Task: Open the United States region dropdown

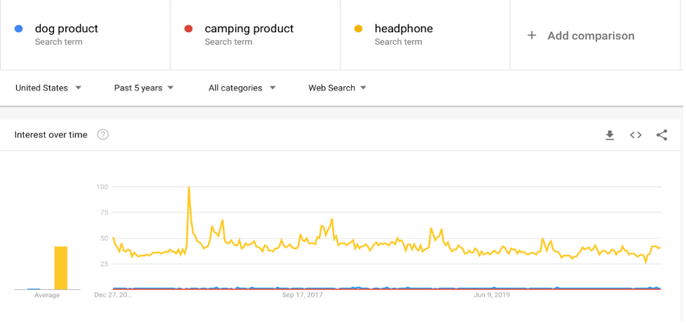Action: pos(48,88)
